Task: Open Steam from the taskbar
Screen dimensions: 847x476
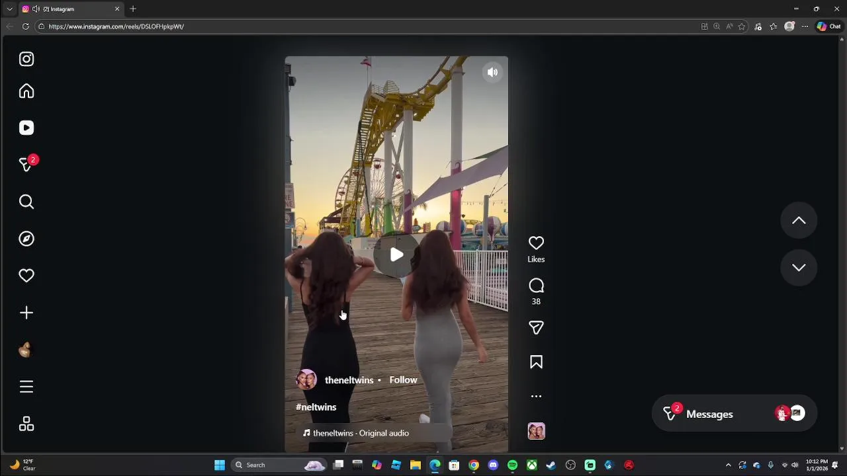Action: 551,465
